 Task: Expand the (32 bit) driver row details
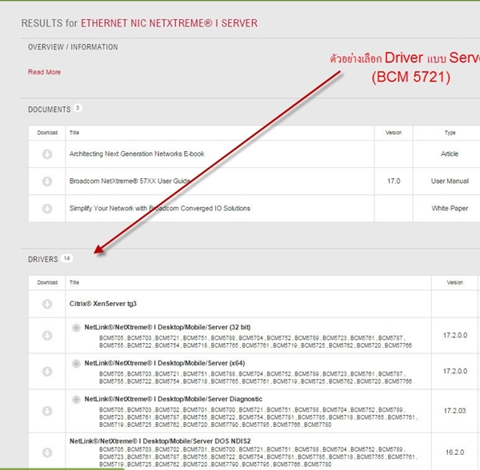pos(76,328)
